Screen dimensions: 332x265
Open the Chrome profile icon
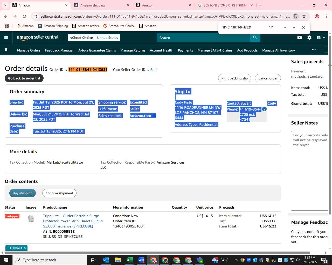click(317, 16)
